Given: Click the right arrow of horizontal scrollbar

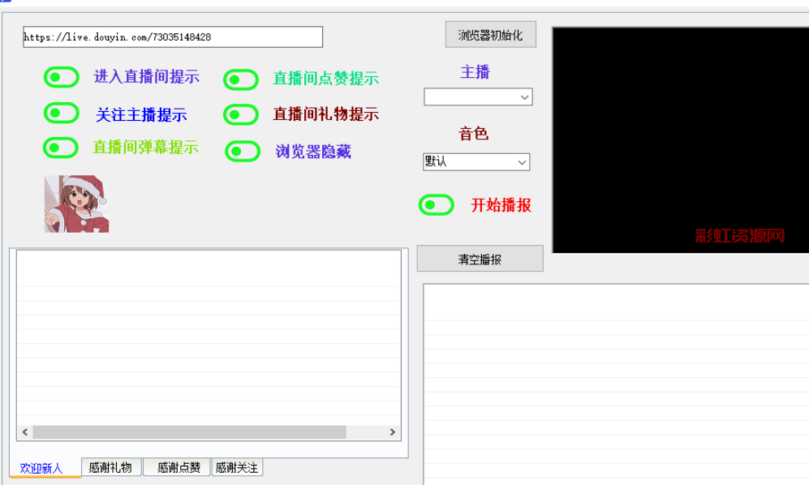Looking at the screenshot, I should coord(392,432).
